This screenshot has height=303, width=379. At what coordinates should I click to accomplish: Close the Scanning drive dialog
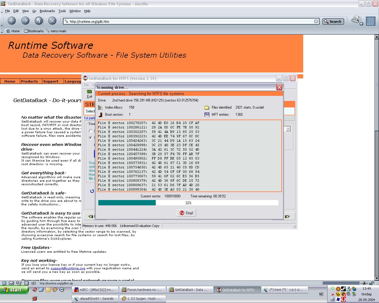coord(279,87)
